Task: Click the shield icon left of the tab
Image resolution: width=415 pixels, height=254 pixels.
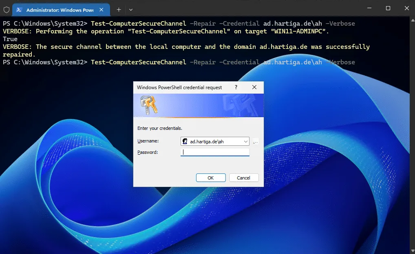Action: pyautogui.click(x=6, y=9)
